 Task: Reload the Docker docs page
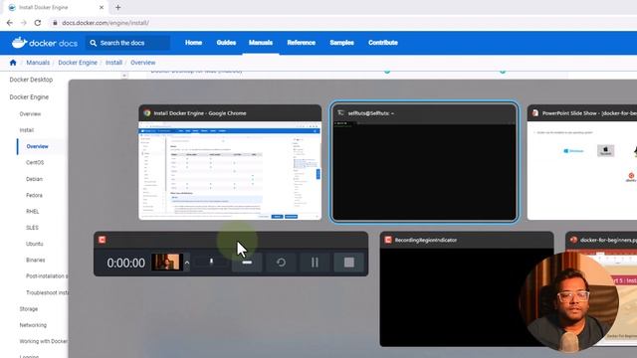click(38, 23)
